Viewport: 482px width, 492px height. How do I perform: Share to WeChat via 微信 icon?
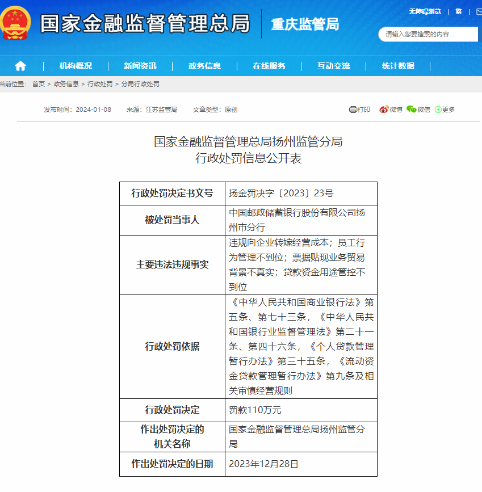418,110
